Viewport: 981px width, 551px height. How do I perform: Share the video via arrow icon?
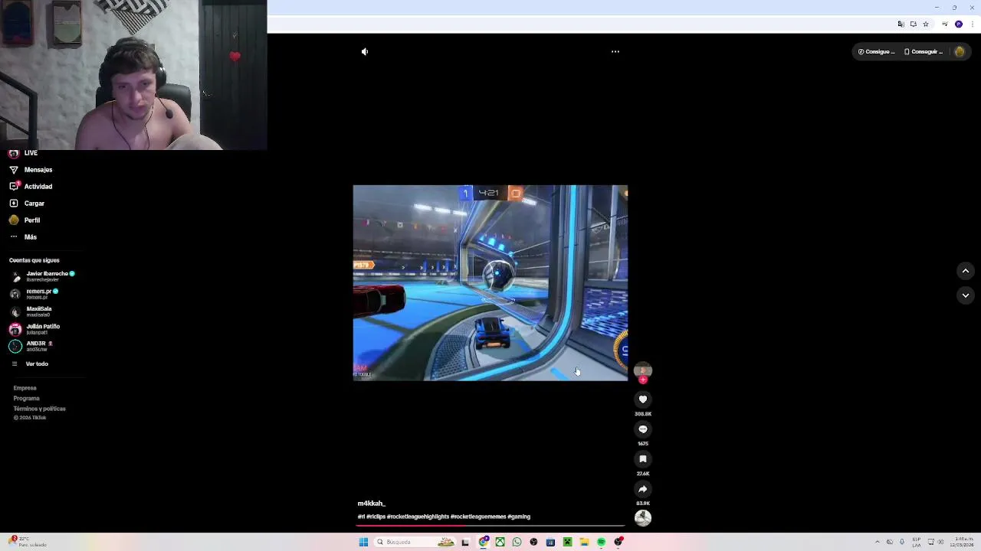click(643, 489)
